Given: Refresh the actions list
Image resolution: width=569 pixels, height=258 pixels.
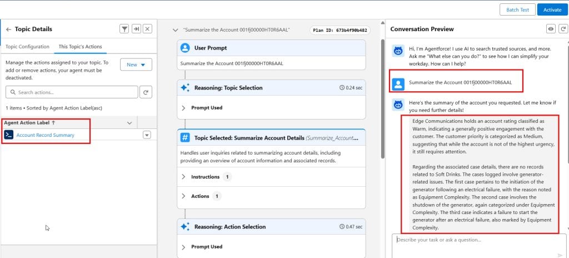Looking at the screenshot, I should click(146, 92).
